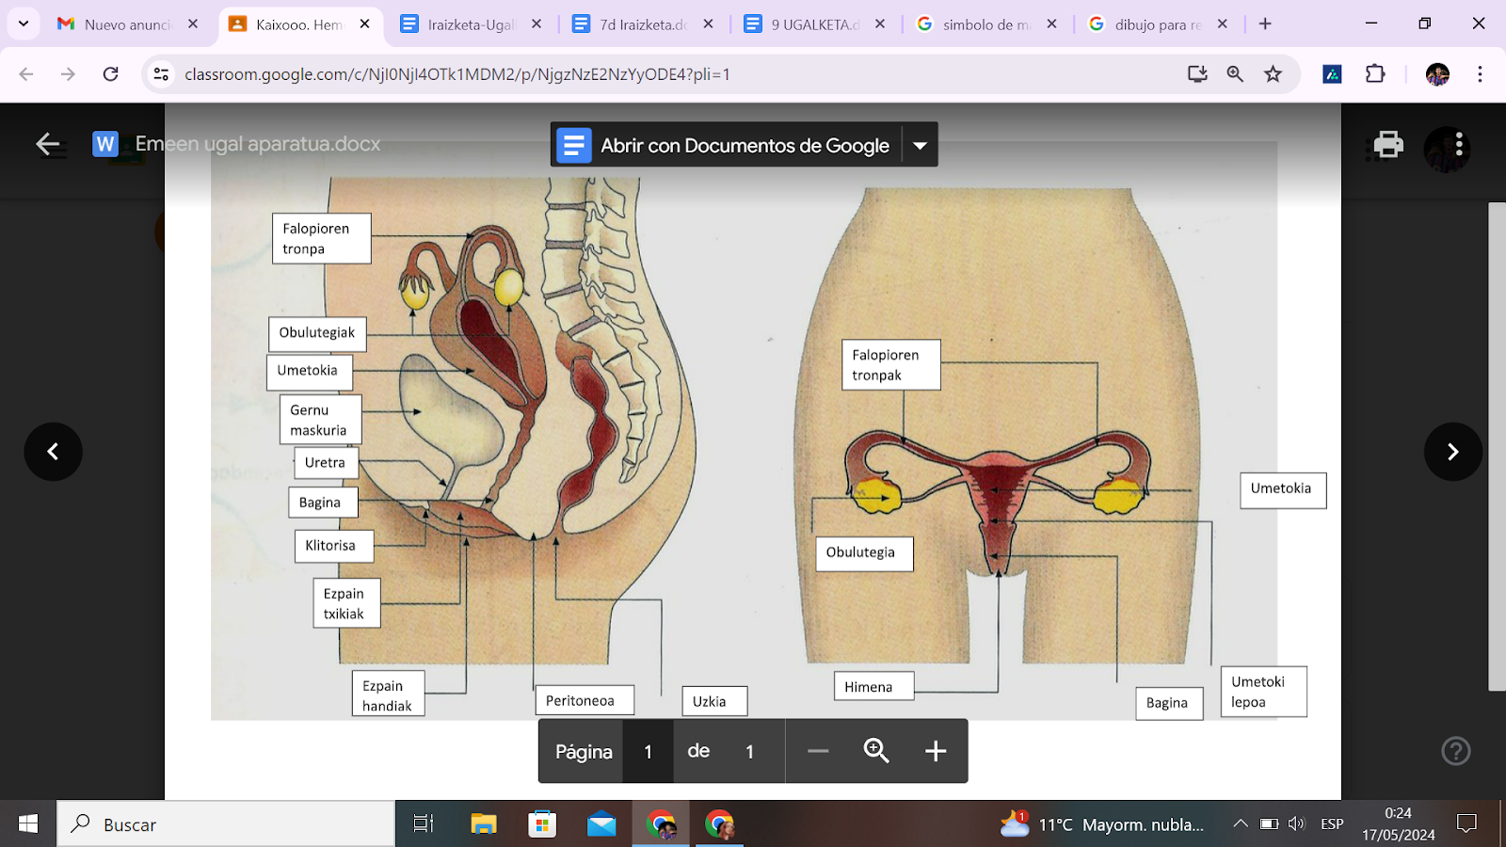
Task: Open the viewer's three-dot more options
Action: [1459, 144]
